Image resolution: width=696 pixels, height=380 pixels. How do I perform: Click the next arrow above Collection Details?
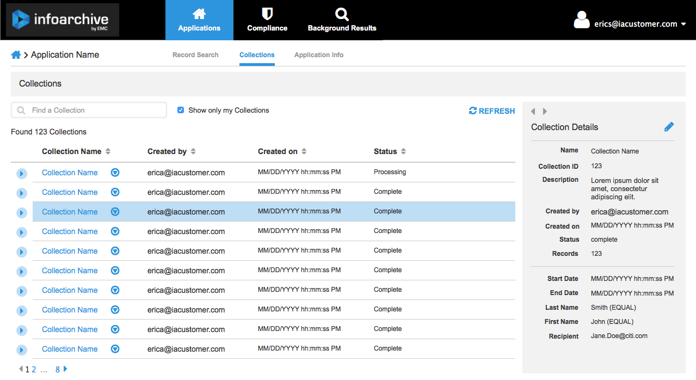[x=545, y=112]
